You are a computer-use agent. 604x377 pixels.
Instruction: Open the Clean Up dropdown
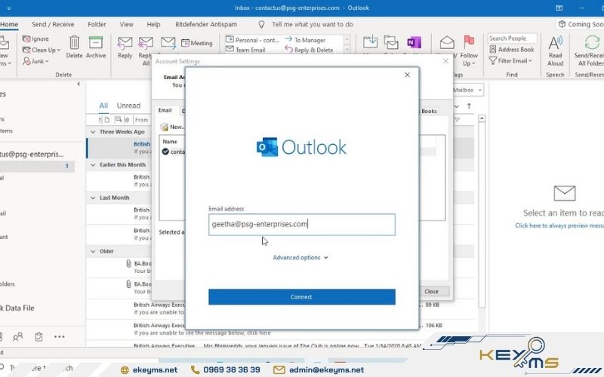42,50
